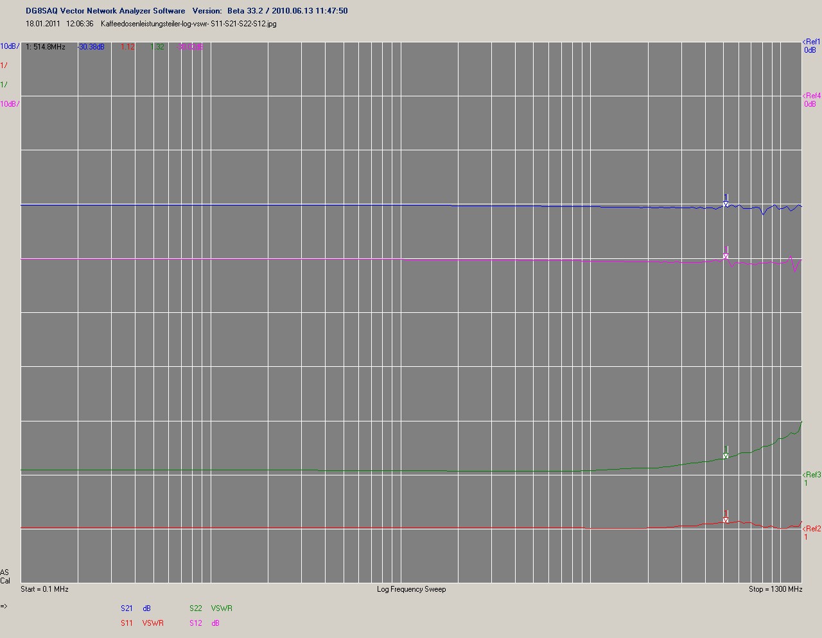822x638 pixels.
Task: Click the Log Frequency Sweep label
Action: [x=411, y=589]
